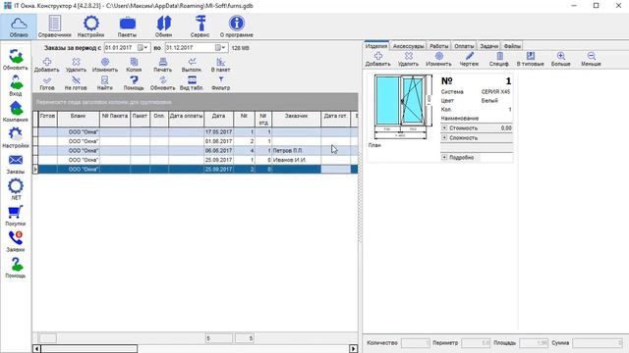Open the Обмен exchange tool

click(164, 26)
